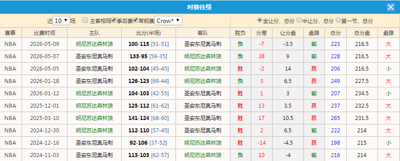This screenshot has height=161, width=400.
Task: Close the 对赛往绩 dialog
Action: click(391, 7)
